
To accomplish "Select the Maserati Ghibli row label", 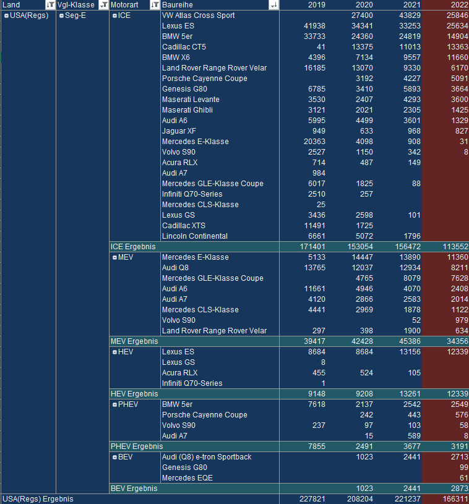I will click(187, 110).
